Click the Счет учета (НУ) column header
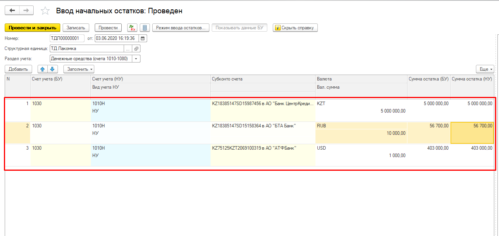Screen dimensions: 499x236 pos(150,79)
